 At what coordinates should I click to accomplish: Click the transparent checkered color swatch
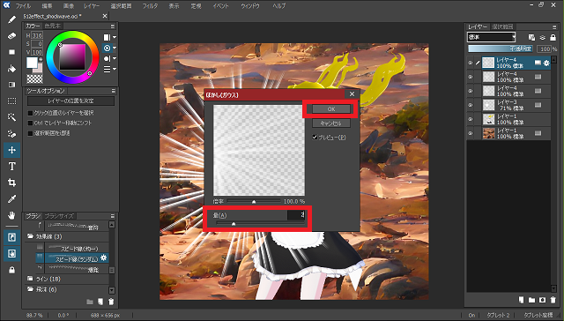pos(35,78)
